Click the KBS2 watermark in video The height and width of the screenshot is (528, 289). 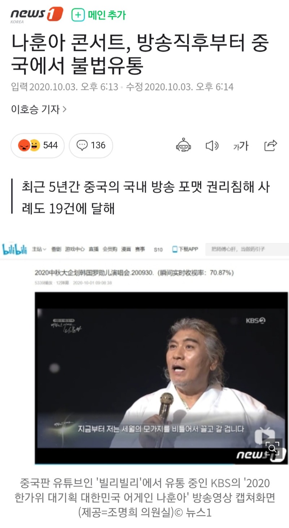coord(256,320)
